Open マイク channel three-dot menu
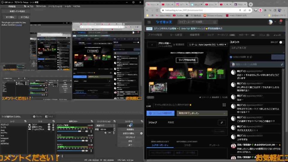Screen dimensions: 288x162 [x=91, y=141]
